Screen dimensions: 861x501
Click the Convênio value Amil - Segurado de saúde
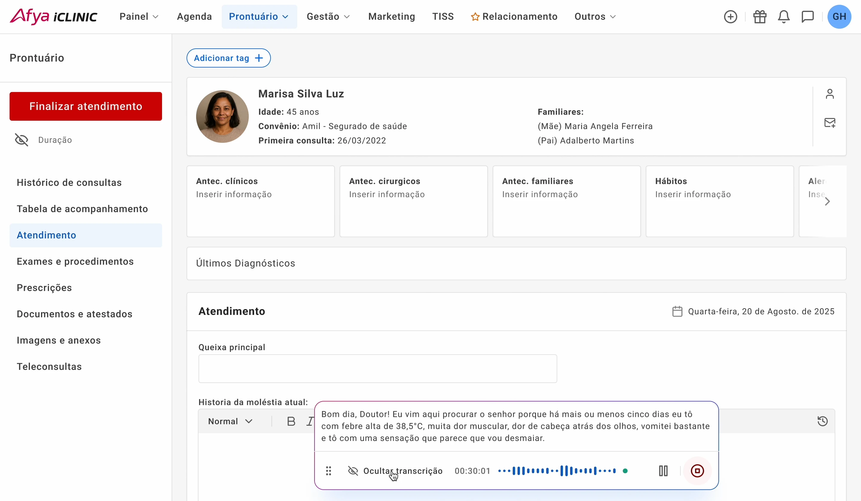(x=355, y=126)
